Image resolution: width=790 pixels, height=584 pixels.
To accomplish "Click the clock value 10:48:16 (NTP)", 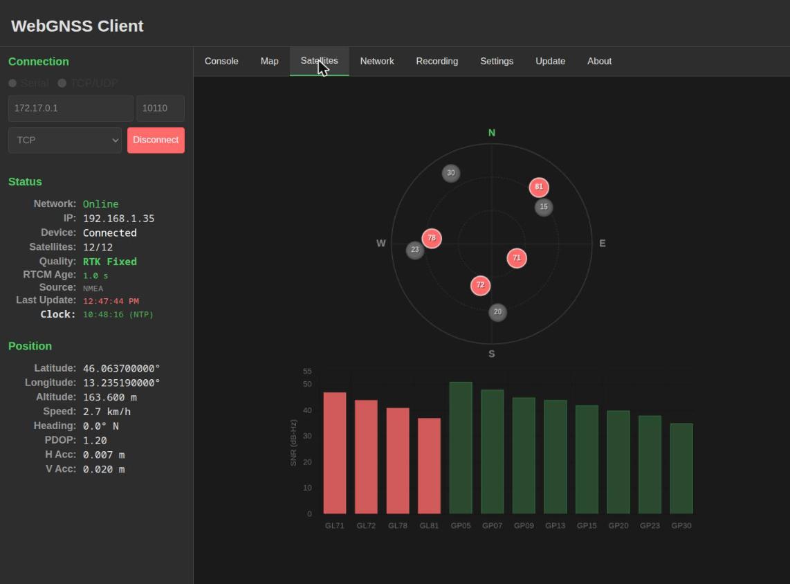I will point(118,314).
